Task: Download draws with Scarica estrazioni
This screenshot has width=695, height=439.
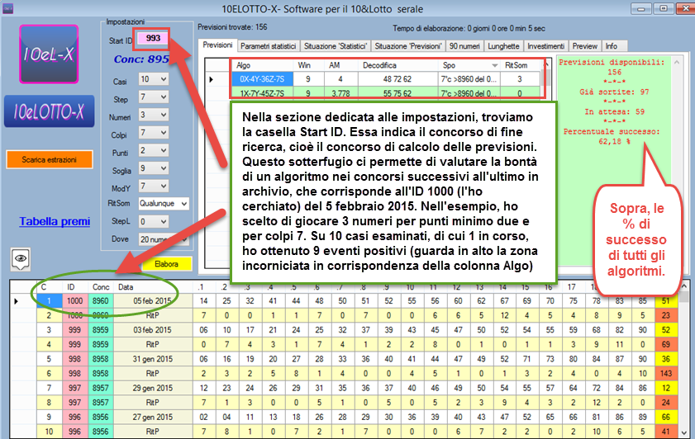Action: [50, 160]
